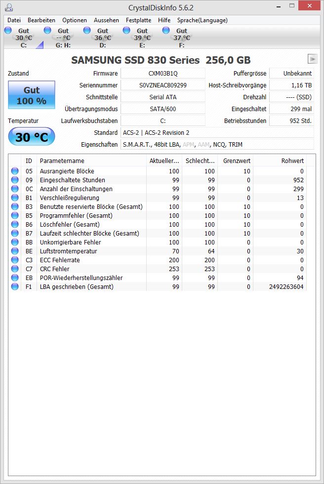Screen dimensions: 324x484
Task: Click status icon of Laufzeit schlechter Blöcke row
Action: click(x=15, y=233)
